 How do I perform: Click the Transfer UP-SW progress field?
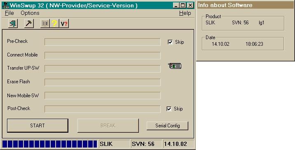click(x=103, y=69)
